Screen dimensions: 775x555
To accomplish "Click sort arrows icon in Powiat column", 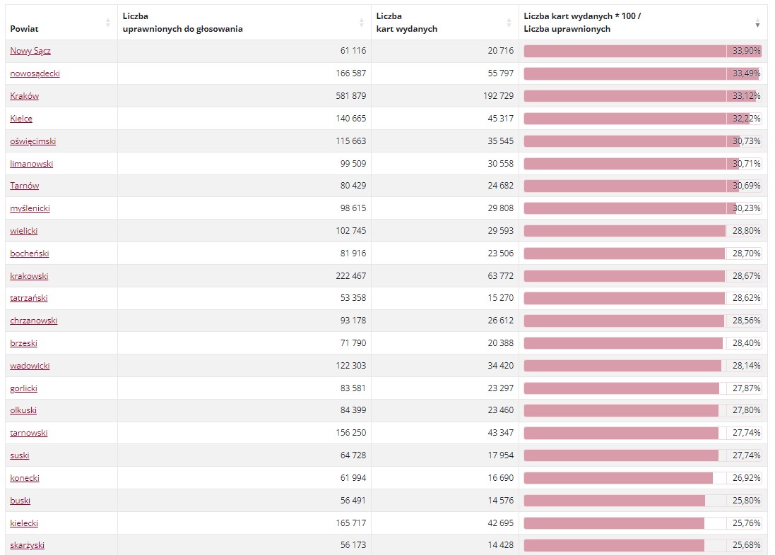I will point(108,22).
